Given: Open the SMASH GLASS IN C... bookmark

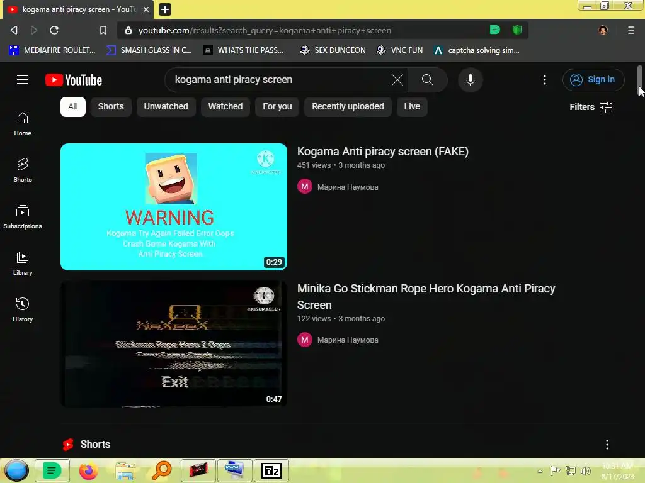Looking at the screenshot, I should point(149,50).
